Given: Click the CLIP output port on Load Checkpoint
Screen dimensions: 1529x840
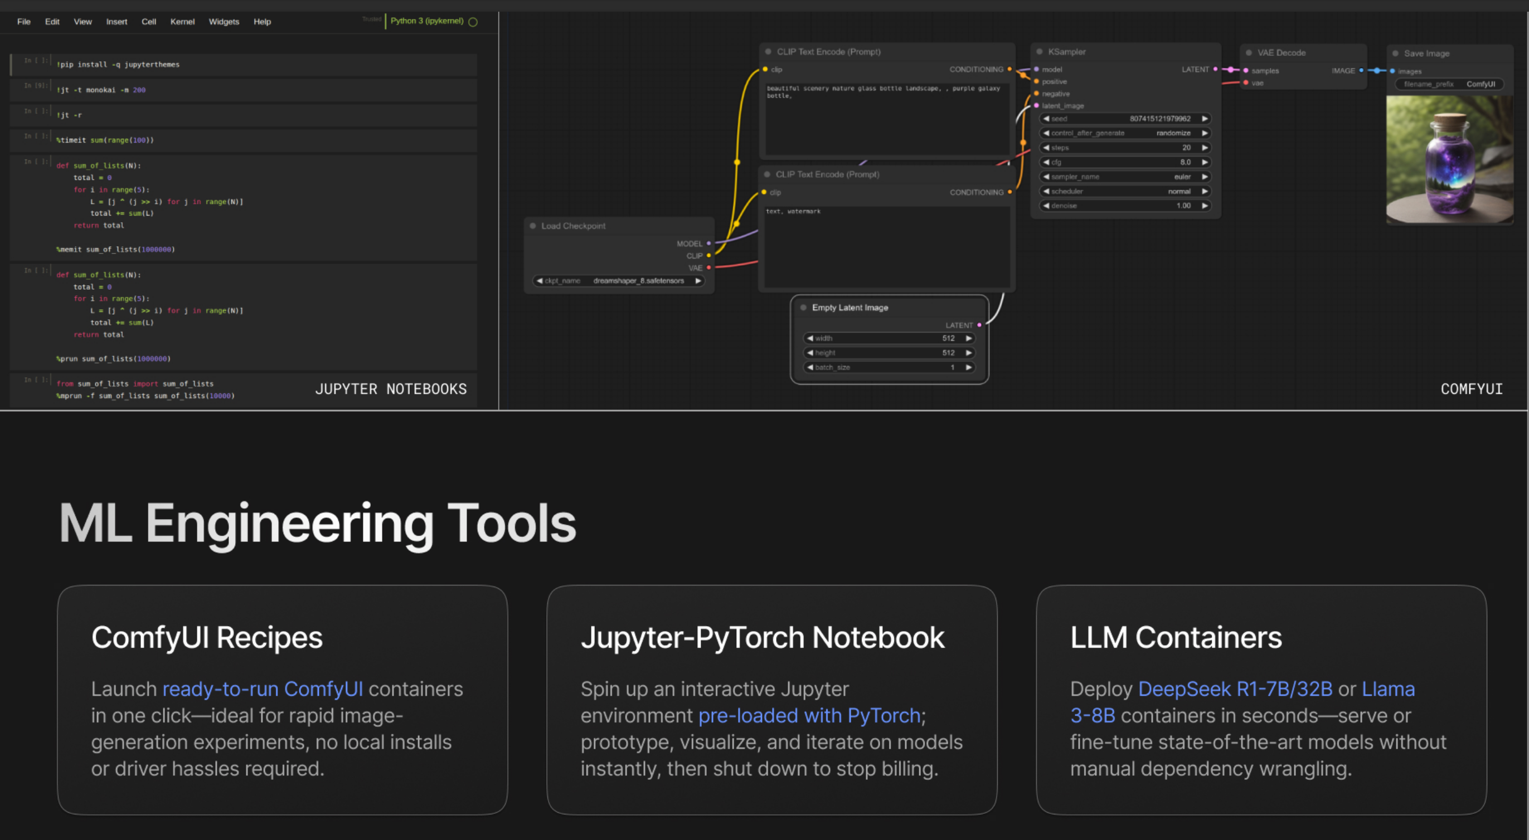Looking at the screenshot, I should (x=708, y=256).
